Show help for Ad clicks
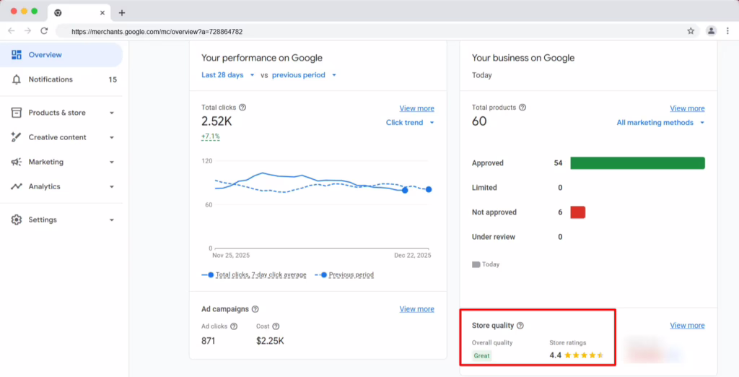This screenshot has height=377, width=739. tap(234, 326)
